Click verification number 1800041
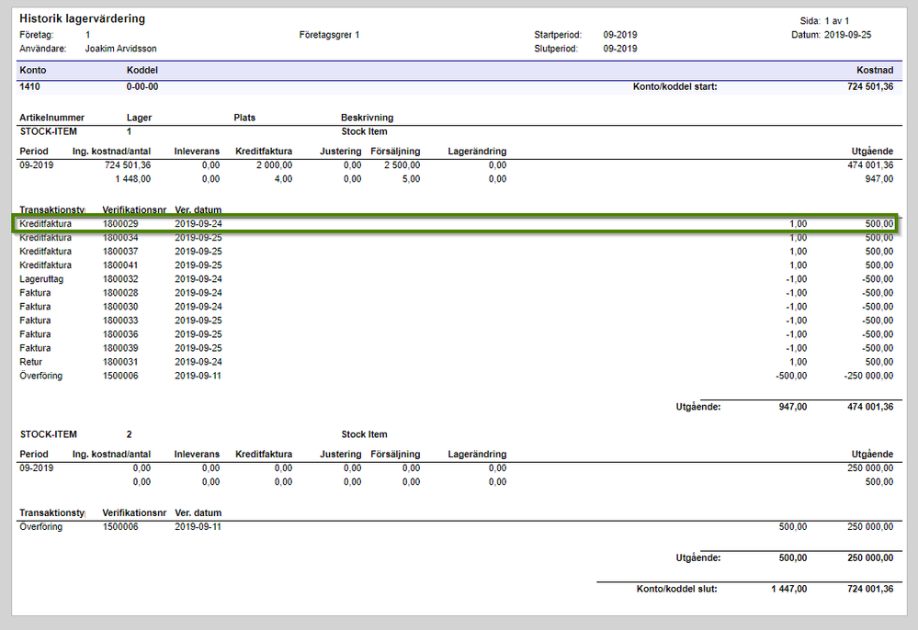The image size is (918, 630). (120, 265)
